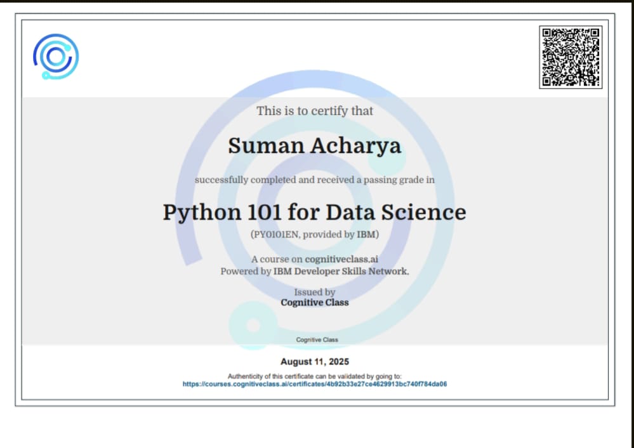Click the course title Python 101 for Data Science

point(315,211)
